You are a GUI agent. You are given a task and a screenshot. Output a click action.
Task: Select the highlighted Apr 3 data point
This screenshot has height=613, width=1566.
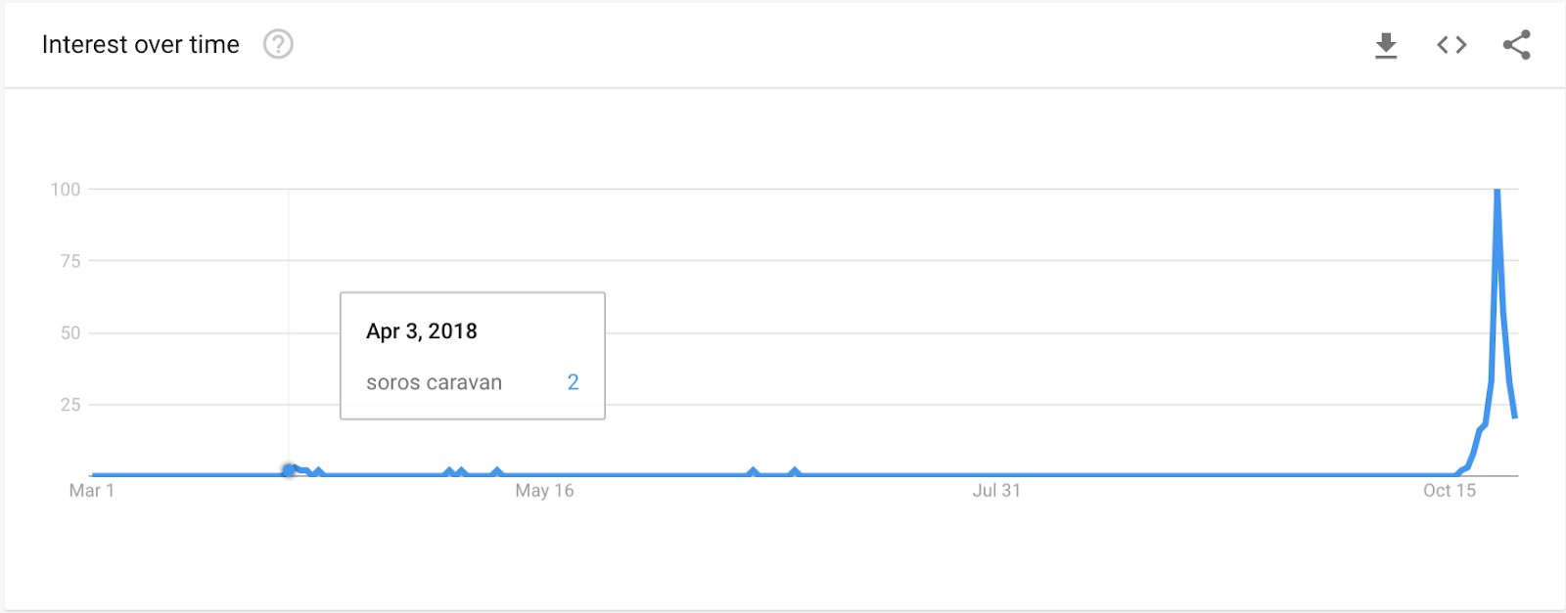(x=289, y=470)
